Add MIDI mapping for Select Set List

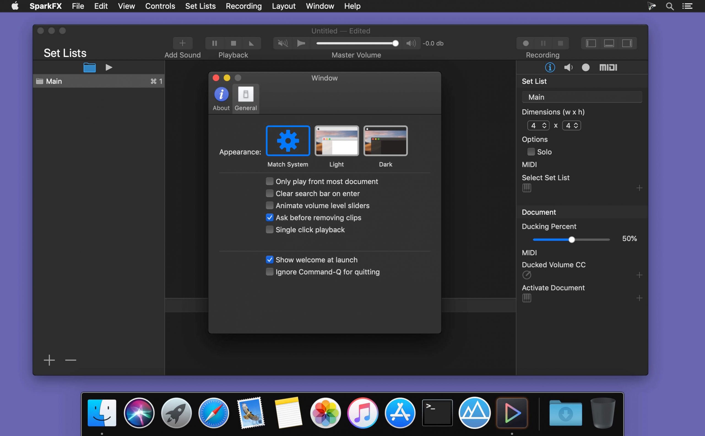[639, 188]
